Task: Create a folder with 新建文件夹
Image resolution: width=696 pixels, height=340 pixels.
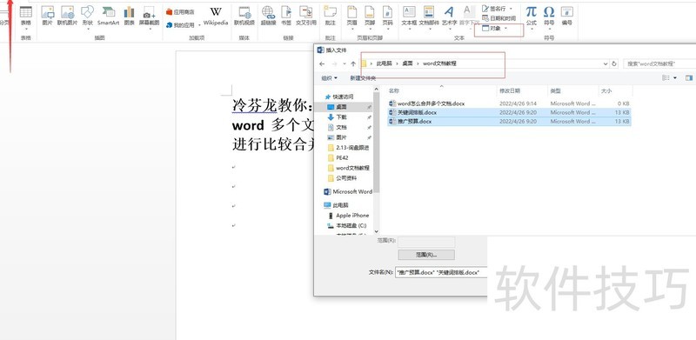Action: [363, 78]
